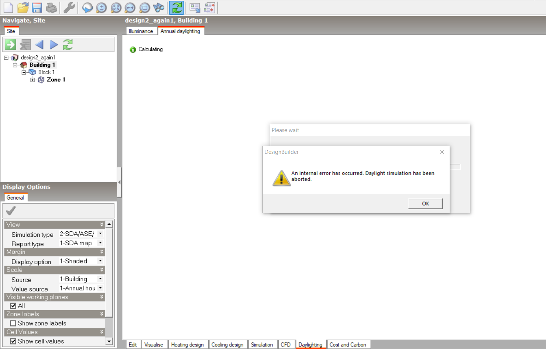
Task: Click the blue back arrow in navigator
Action: pos(39,45)
